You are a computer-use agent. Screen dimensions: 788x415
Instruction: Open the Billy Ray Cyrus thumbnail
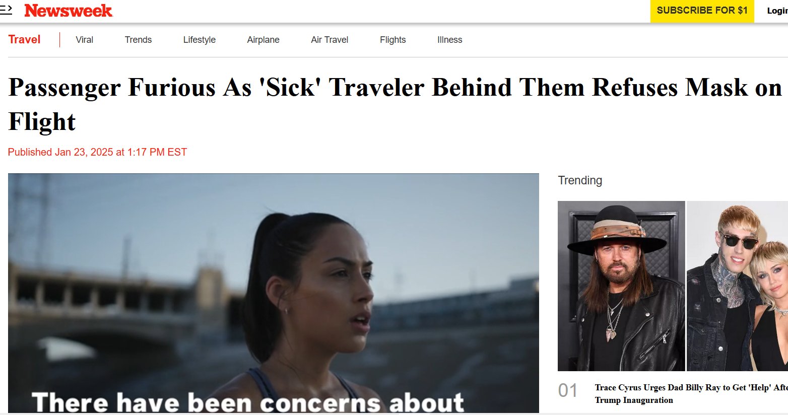[x=621, y=286]
